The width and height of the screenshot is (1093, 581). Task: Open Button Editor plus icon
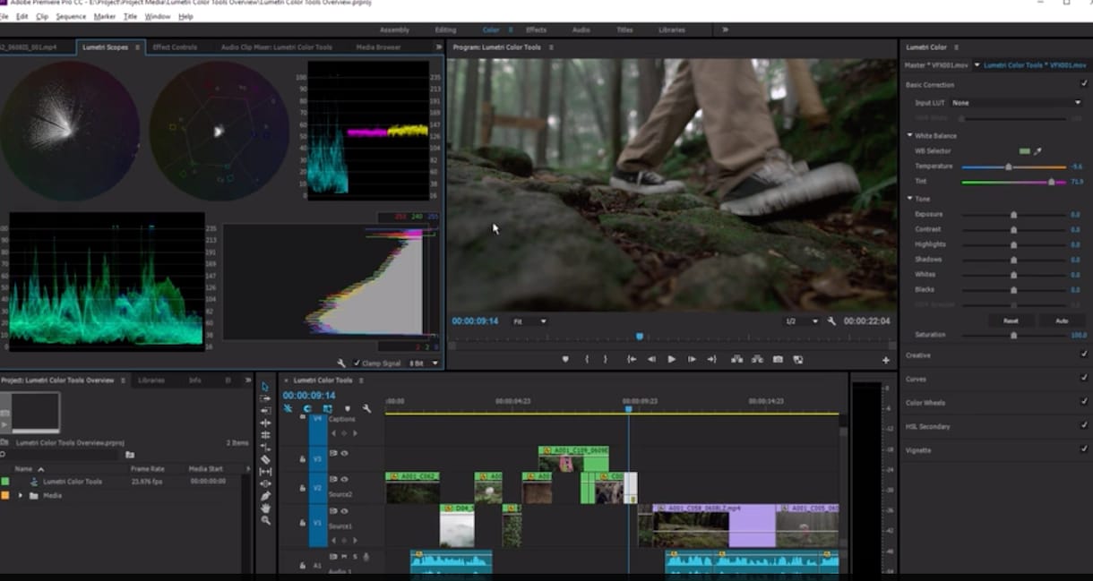coord(886,360)
